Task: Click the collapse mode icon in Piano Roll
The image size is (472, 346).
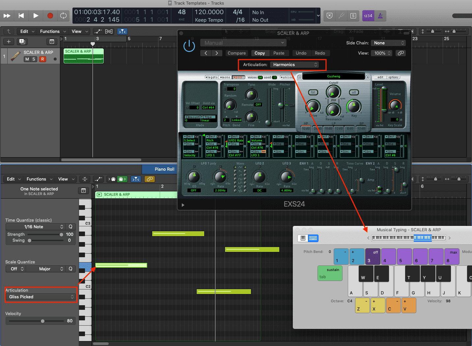Action: 85,179
